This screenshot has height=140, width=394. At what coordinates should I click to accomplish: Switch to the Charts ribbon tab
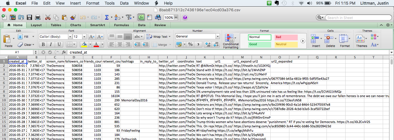[x=76, y=25]
